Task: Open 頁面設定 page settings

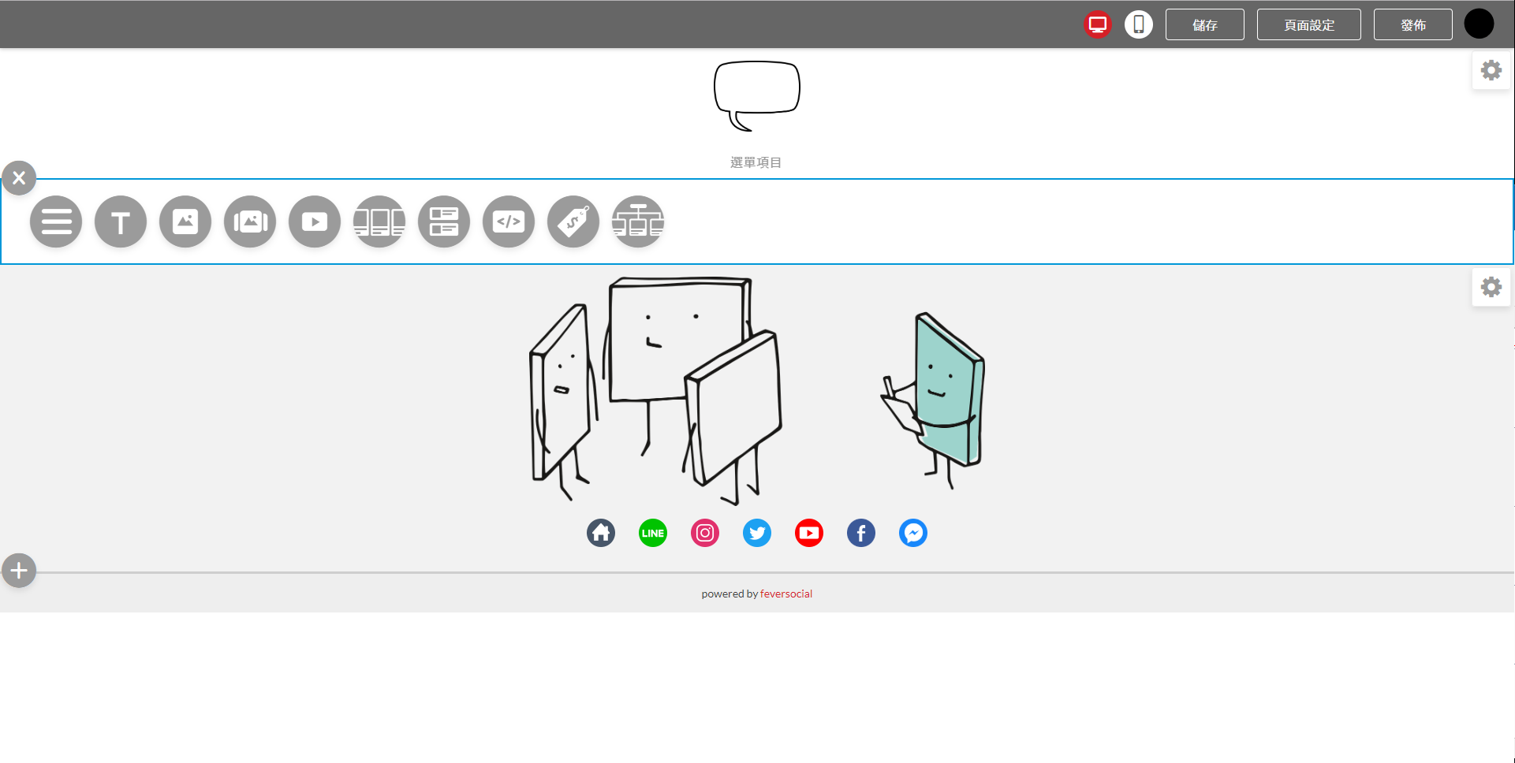Action: click(x=1308, y=24)
